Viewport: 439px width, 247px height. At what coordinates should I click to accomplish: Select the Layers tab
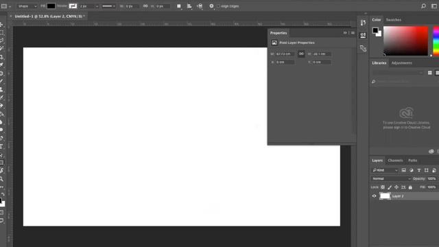pos(377,161)
